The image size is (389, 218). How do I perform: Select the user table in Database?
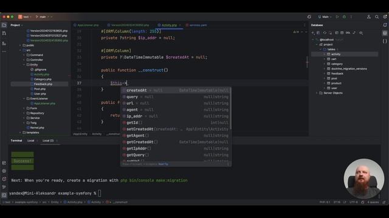[x=334, y=88]
